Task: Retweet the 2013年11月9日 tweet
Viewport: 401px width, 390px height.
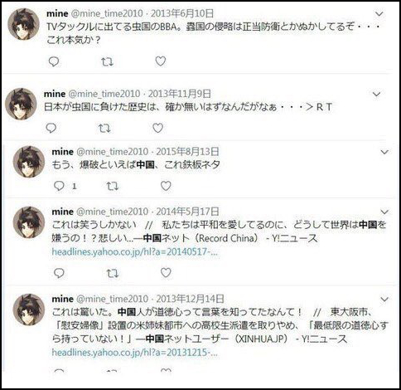Action: (x=104, y=129)
